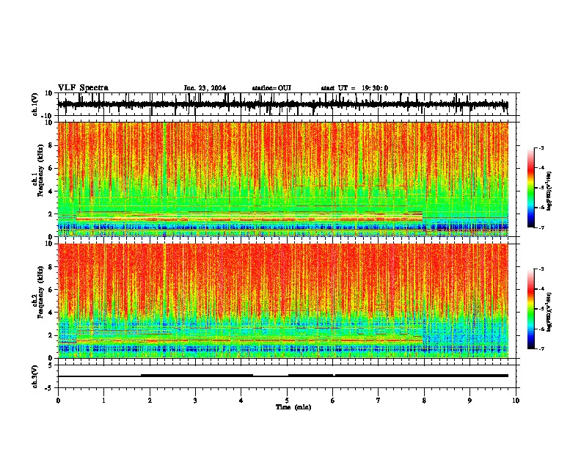This screenshot has width=581, height=449.
Task: Click time axis tick label '10'
Action: (x=516, y=401)
